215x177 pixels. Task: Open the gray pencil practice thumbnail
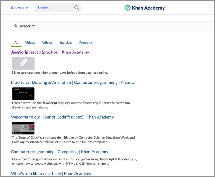23,63
